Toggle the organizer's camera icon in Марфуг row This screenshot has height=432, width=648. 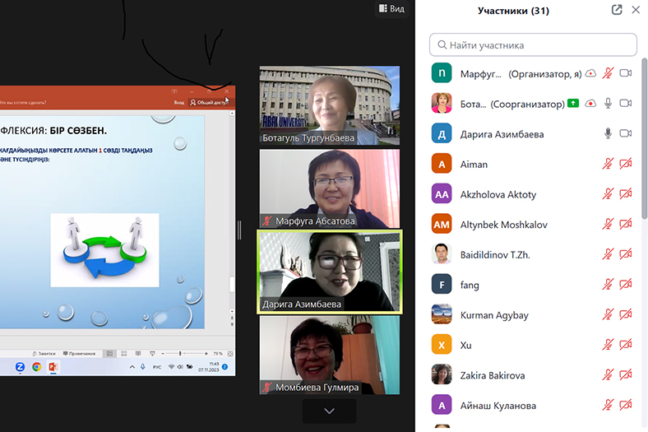625,73
